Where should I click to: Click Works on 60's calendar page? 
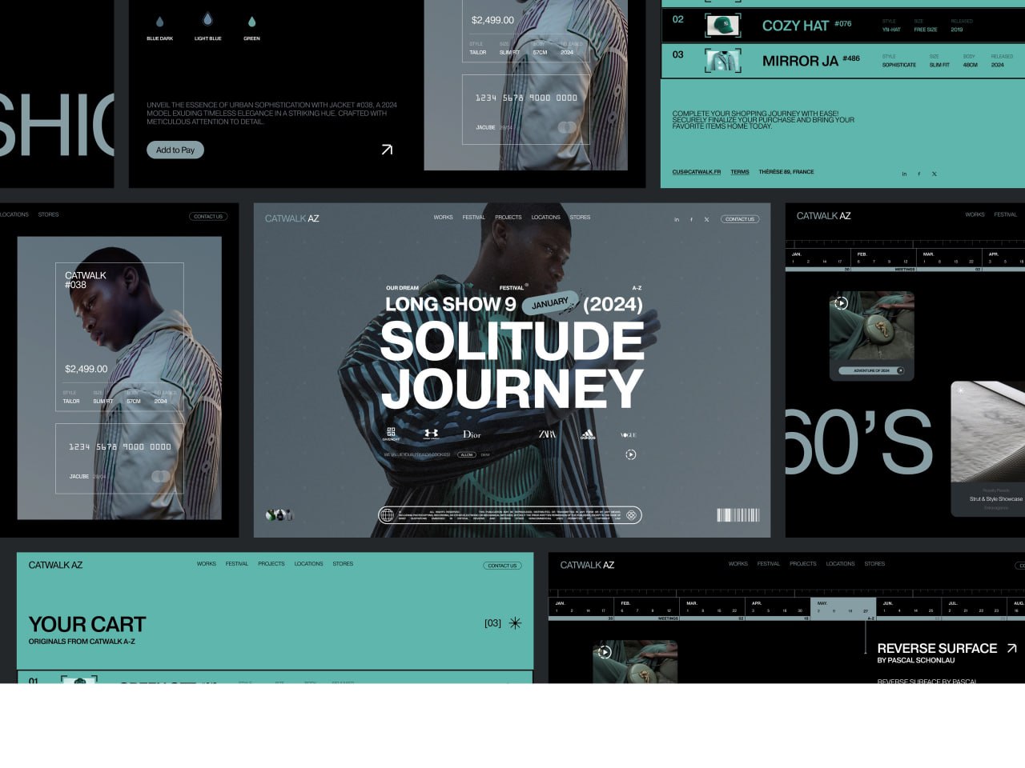[975, 214]
